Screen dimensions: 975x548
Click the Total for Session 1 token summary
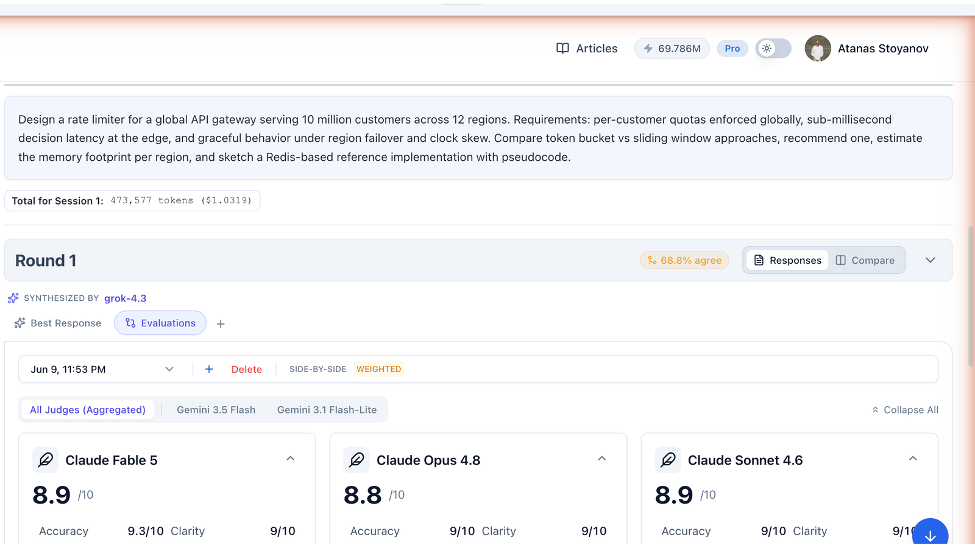tap(132, 200)
